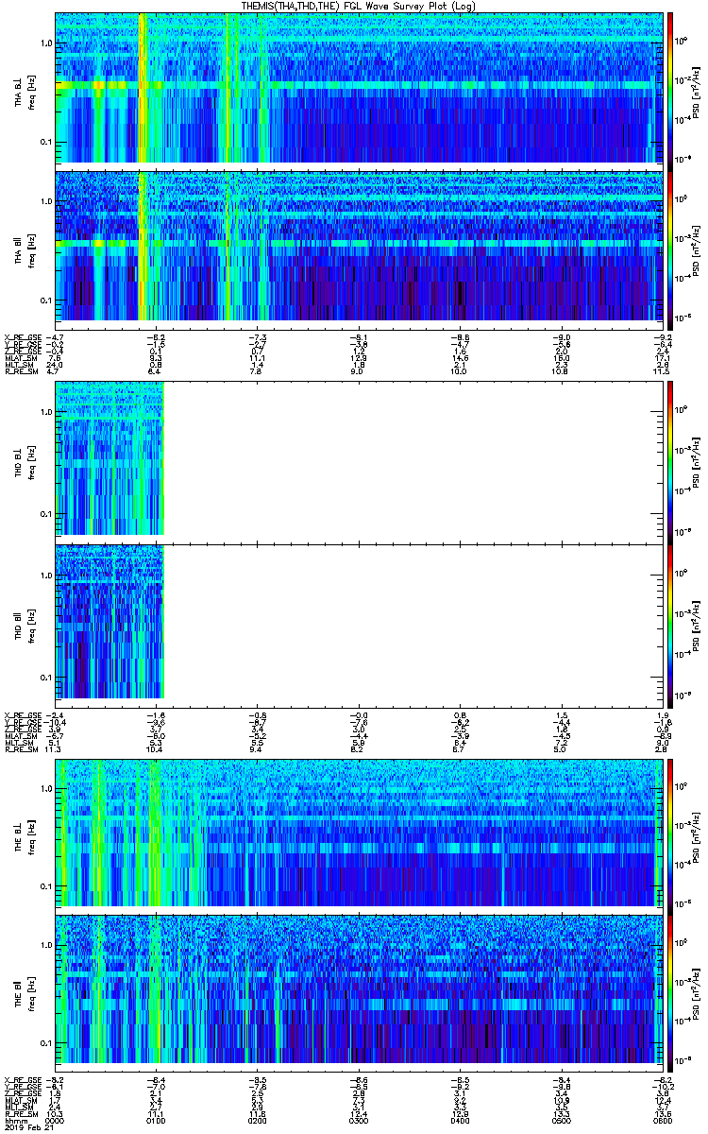
Task: Click the 1.0 frequency tick of THA B-perpendicular
Action: point(46,43)
